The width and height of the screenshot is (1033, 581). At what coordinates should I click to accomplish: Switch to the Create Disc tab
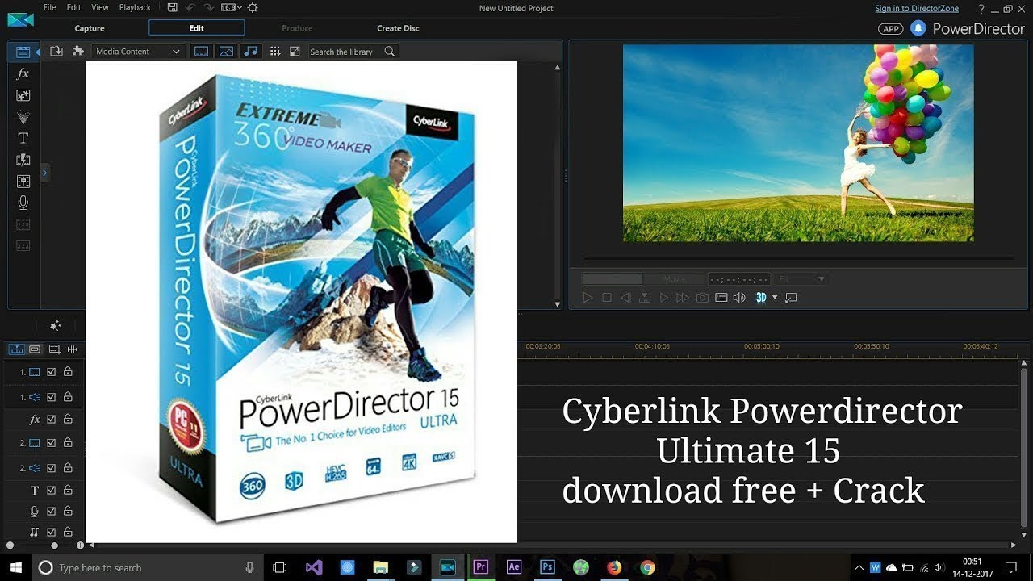(x=399, y=28)
